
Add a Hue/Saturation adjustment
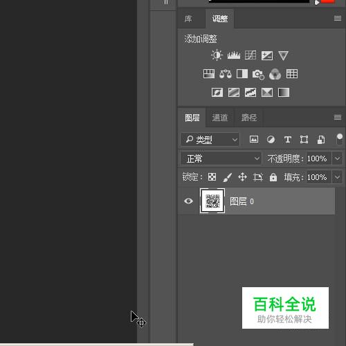pyautogui.click(x=209, y=74)
